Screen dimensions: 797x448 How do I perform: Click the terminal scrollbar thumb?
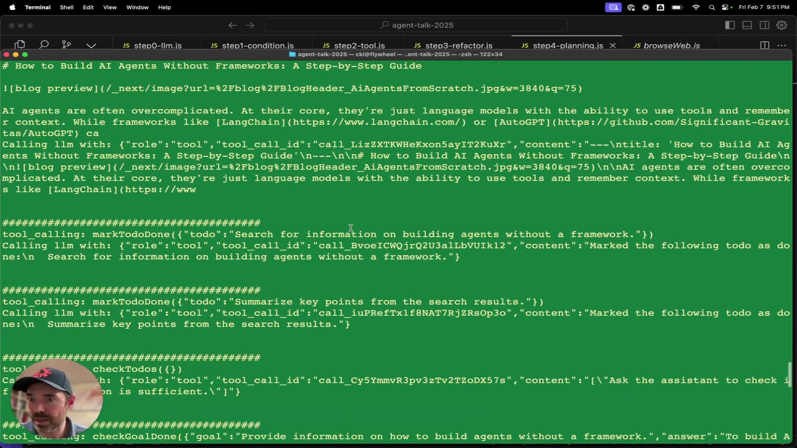click(x=790, y=374)
